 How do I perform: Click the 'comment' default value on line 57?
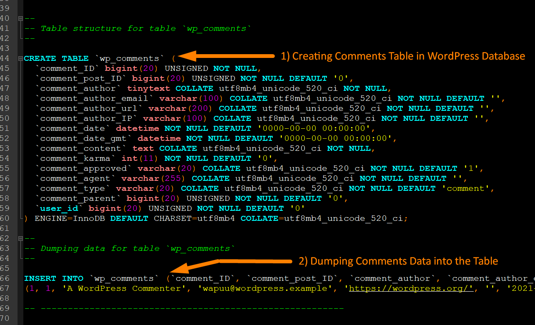[466, 188]
